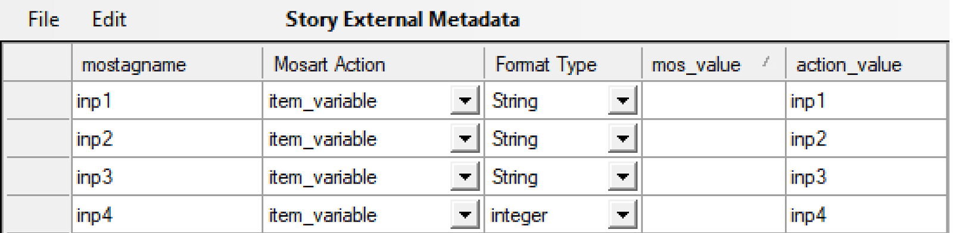The height and width of the screenshot is (233, 953).
Task: Select the empty mos_value cell for inp2
Action: point(714,138)
